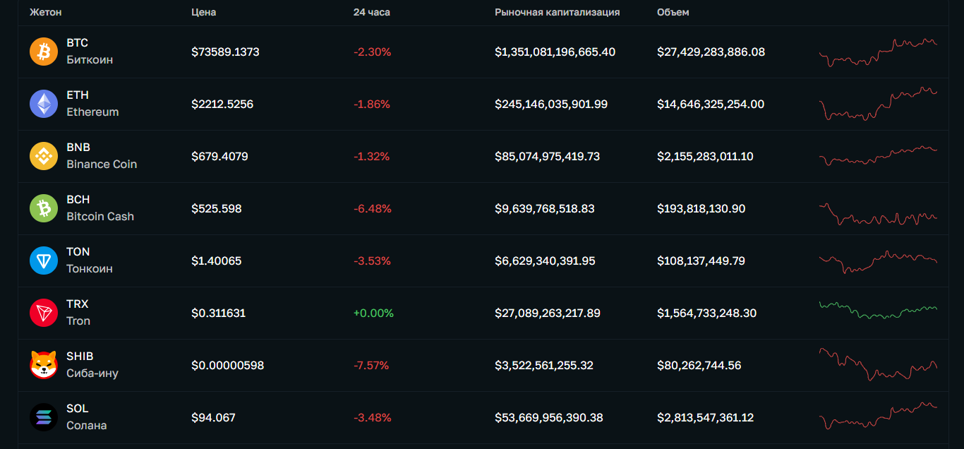The height and width of the screenshot is (449, 964).
Task: Click the green Tron sparkline chart
Action: 878,312
